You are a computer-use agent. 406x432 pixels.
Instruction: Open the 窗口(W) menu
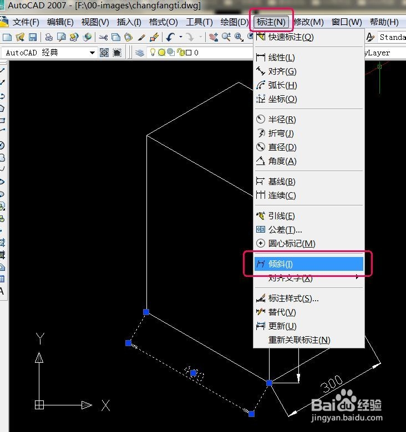347,22
